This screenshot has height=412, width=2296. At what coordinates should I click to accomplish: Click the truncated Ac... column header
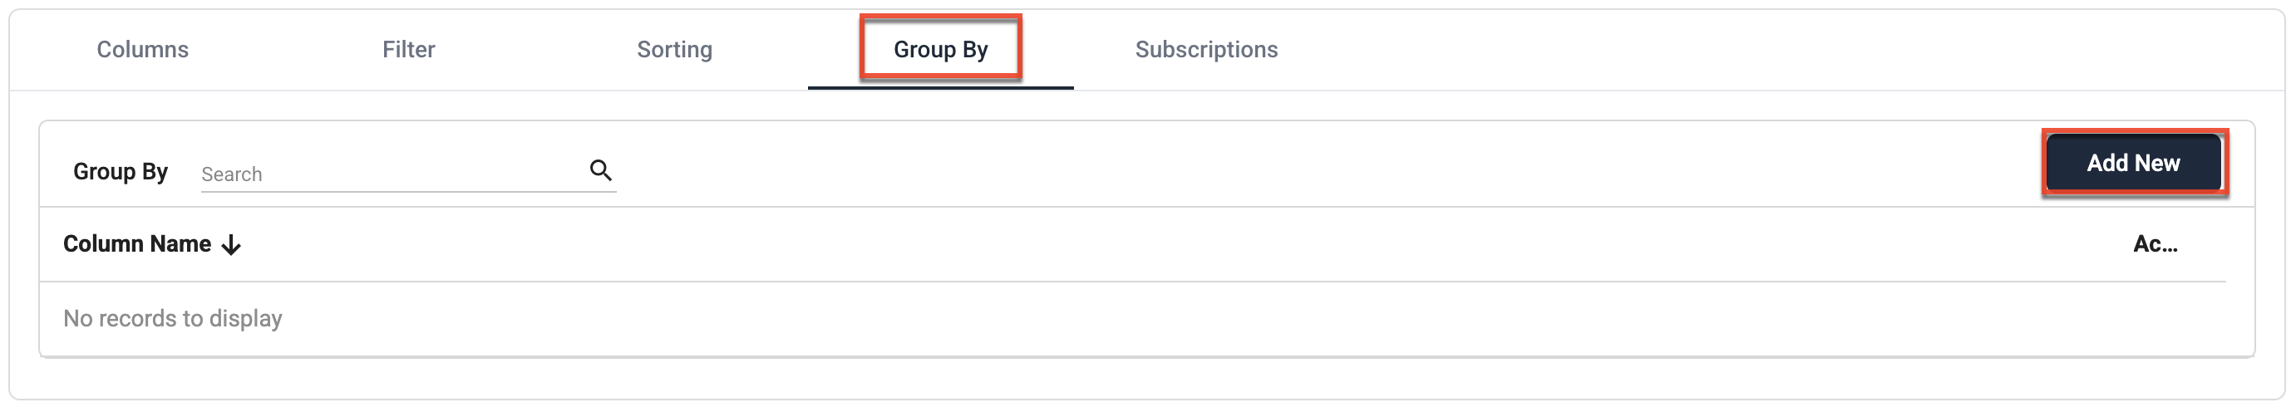2156,244
